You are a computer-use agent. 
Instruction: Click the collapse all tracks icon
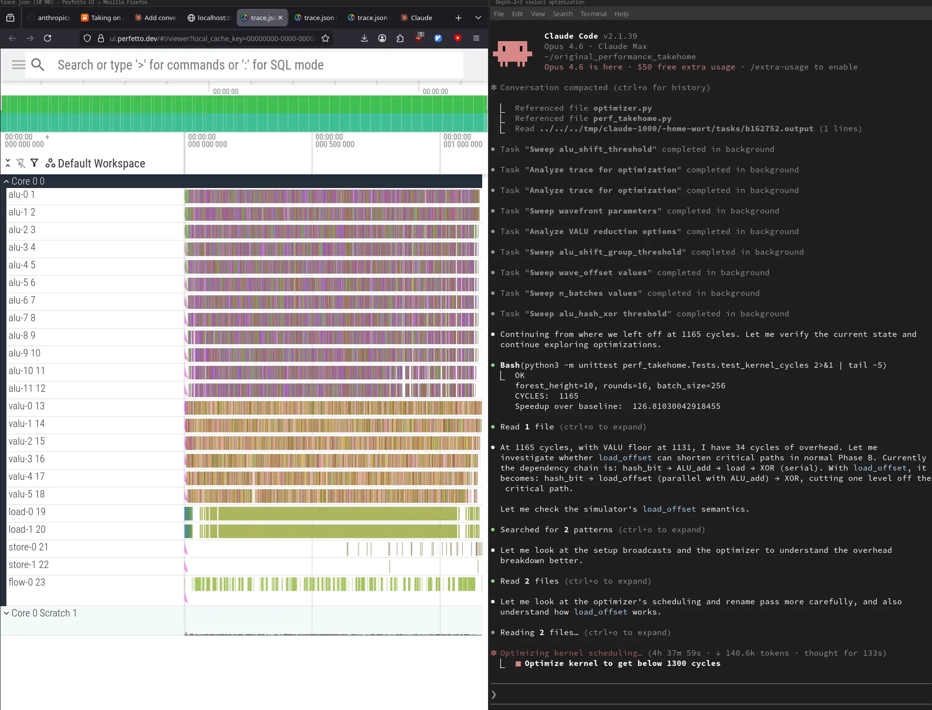tap(8, 163)
